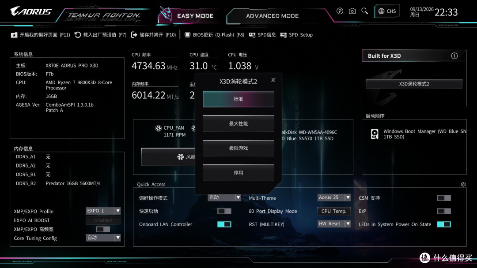477x268 pixels.
Task: Click the AORUS logo
Action: pyautogui.click(x=30, y=11)
